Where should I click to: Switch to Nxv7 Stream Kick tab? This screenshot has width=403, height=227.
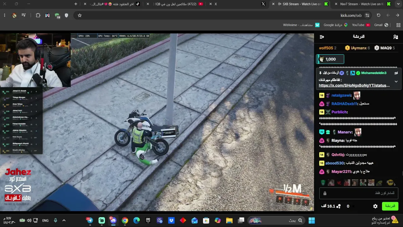tap(362, 4)
